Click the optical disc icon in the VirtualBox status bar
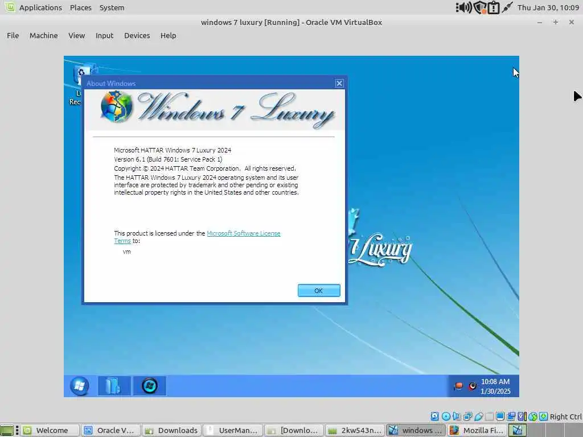The height and width of the screenshot is (437, 583). (x=446, y=416)
